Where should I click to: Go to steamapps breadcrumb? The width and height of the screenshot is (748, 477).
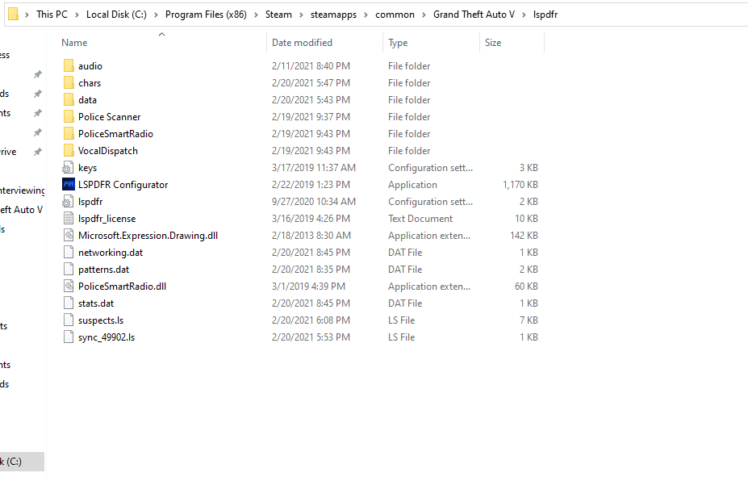(333, 15)
